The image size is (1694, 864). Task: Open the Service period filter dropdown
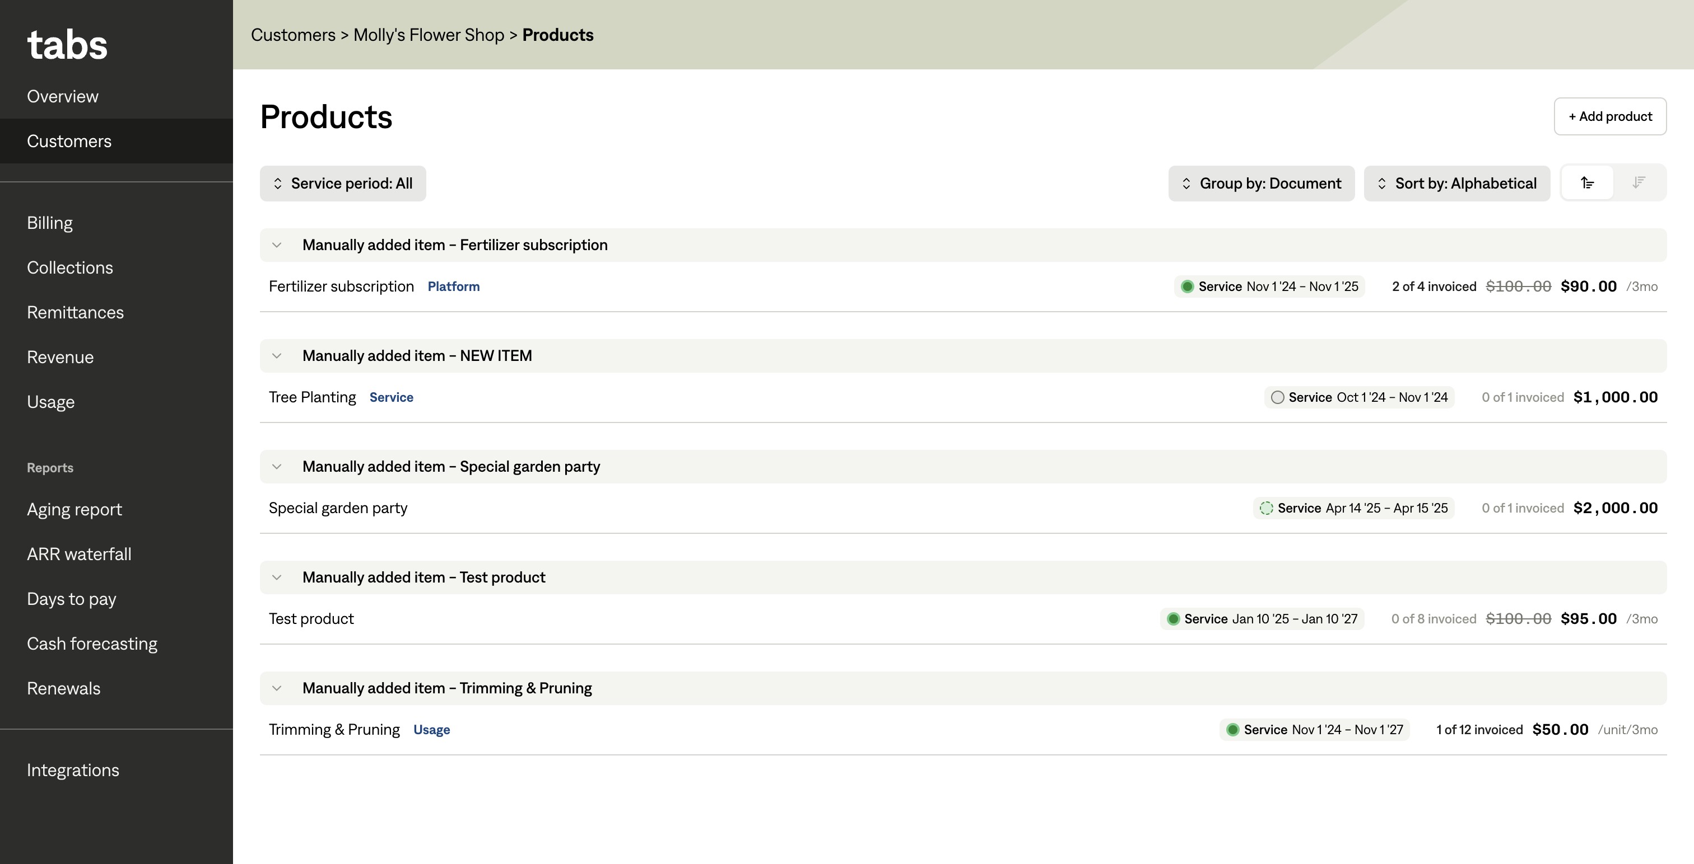[343, 184]
